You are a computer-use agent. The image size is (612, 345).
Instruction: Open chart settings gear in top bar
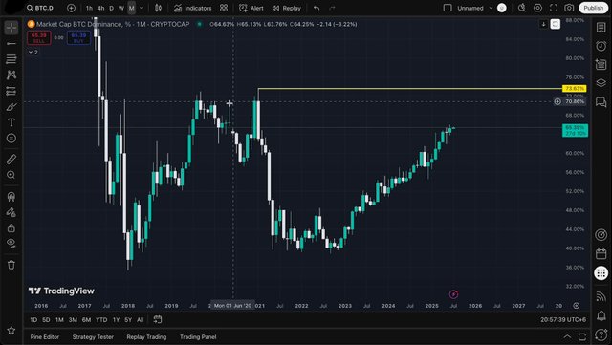pyautogui.click(x=537, y=8)
